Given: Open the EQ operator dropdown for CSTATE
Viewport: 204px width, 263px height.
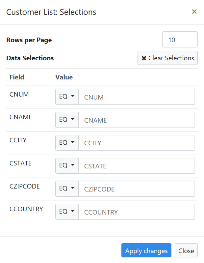Looking at the screenshot, I should 67,166.
